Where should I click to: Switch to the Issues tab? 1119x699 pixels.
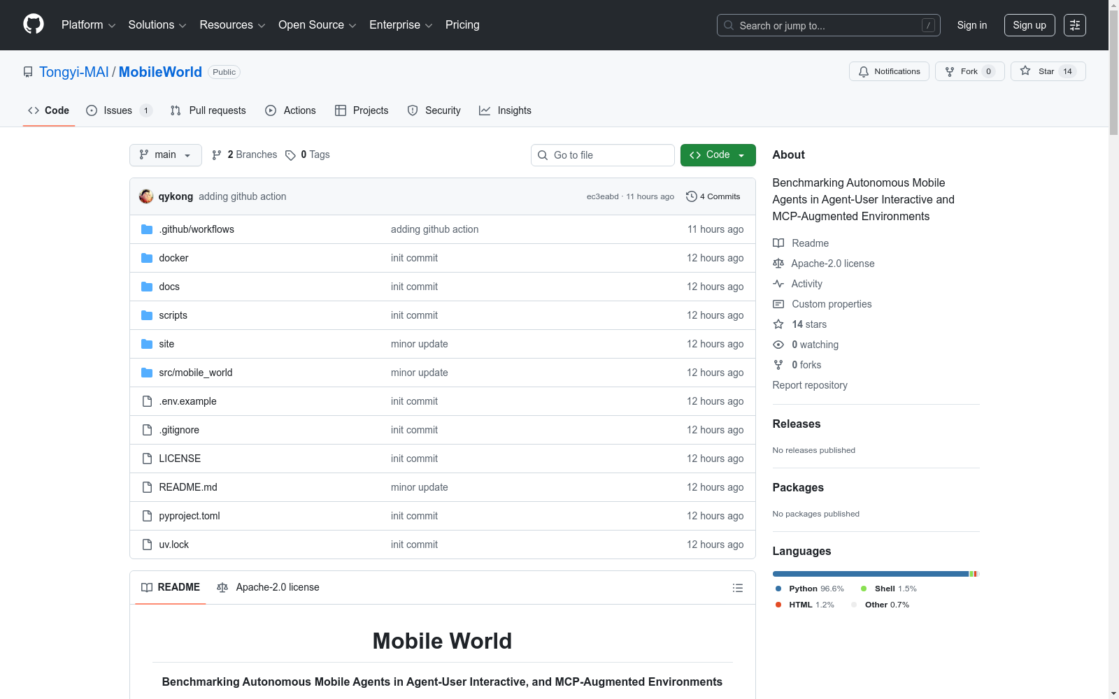118,110
